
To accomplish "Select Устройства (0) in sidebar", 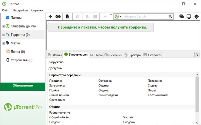I will click(x=21, y=60).
